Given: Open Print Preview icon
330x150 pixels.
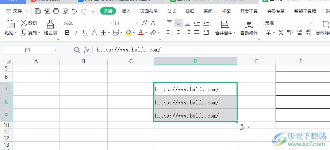Looking at the screenshot, I should pos(65,11).
